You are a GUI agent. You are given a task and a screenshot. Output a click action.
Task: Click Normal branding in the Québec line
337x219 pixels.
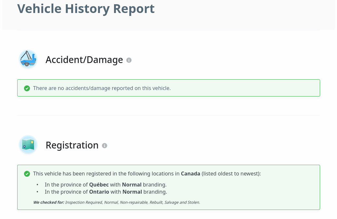coord(132,185)
